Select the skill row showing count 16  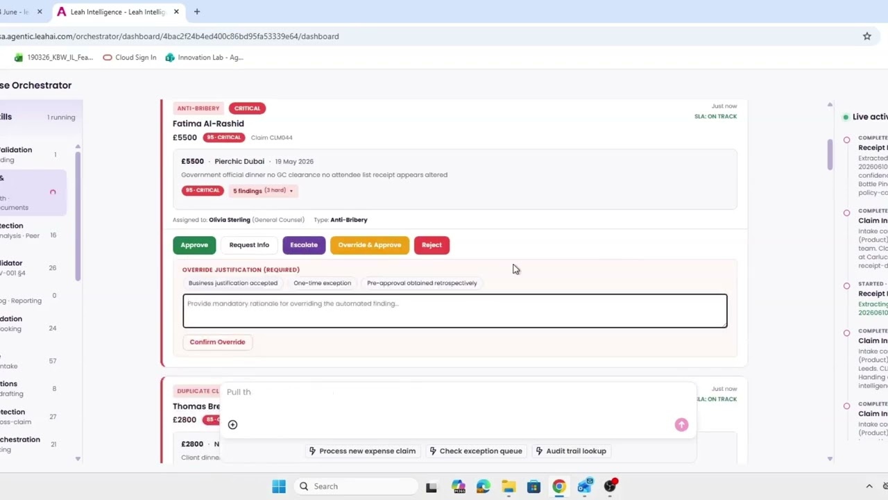click(33, 231)
